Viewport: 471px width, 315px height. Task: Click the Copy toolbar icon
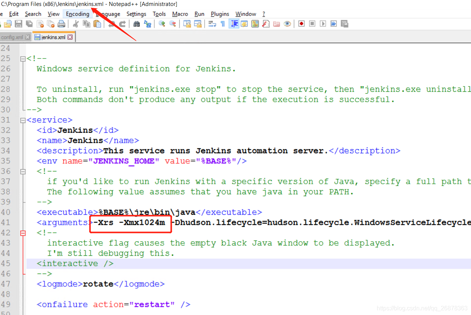tap(86, 24)
